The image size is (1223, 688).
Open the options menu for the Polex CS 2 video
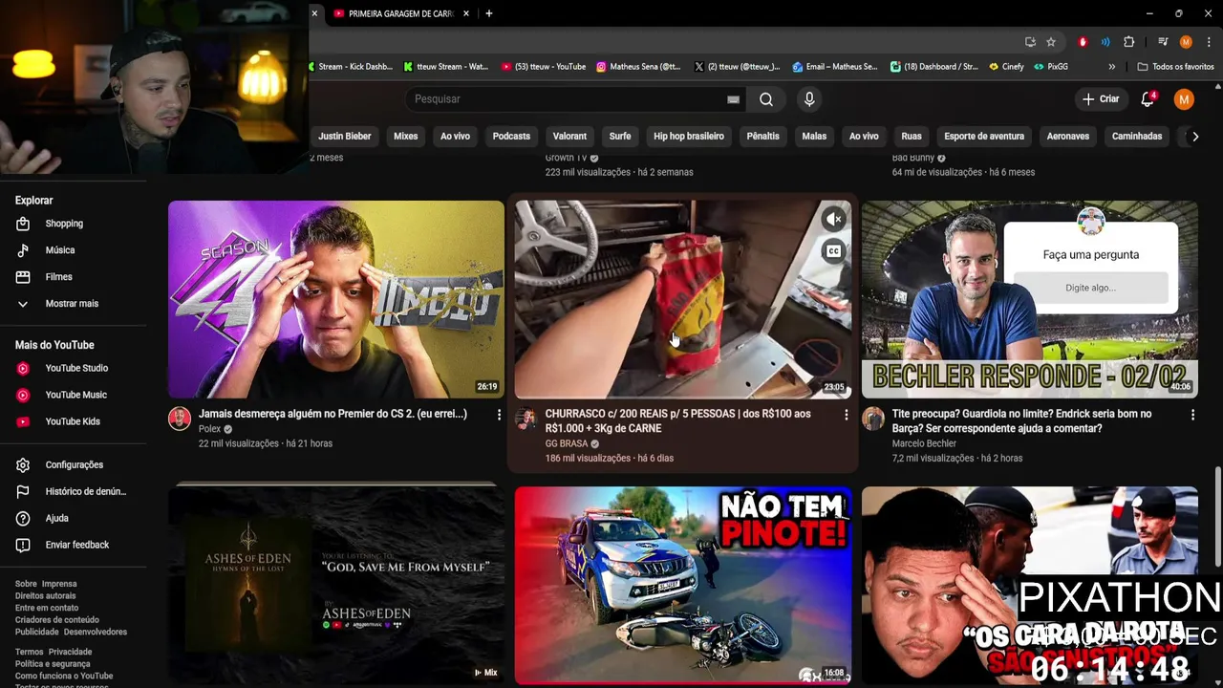pyautogui.click(x=499, y=415)
